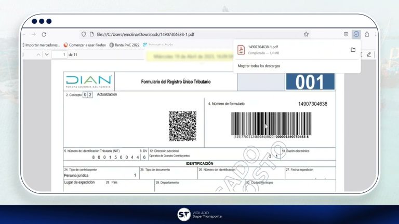This screenshot has width=399, height=224.
Task: Open the Pocket save icon
Action: (x=346, y=34)
